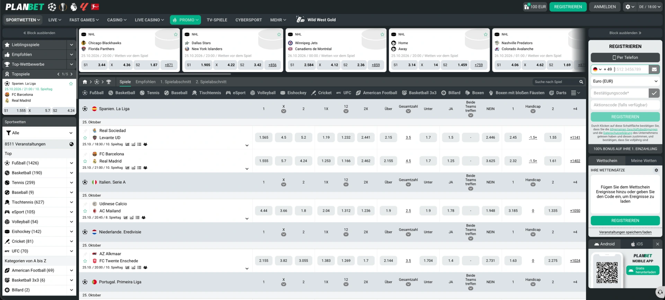
Task: Expand more markets for FC Barcelona vs Real Madrid
Action: pos(247,169)
